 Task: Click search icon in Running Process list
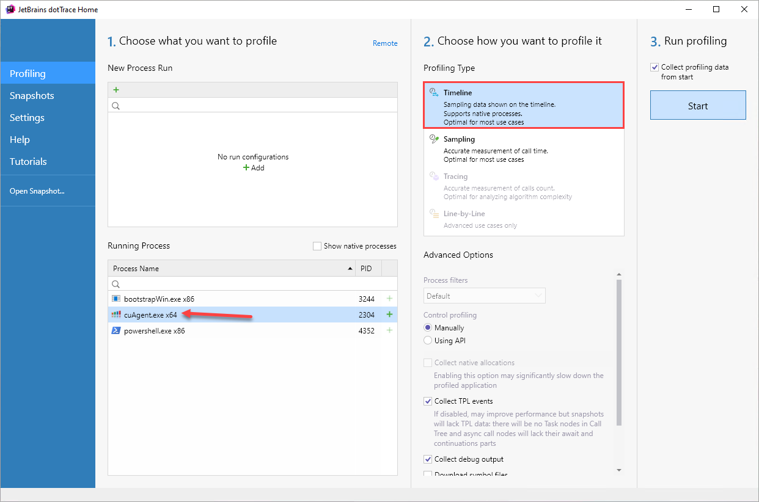(x=116, y=284)
